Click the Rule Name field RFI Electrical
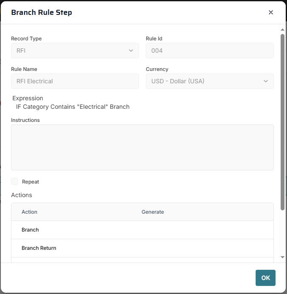The width and height of the screenshot is (287, 294). click(75, 81)
